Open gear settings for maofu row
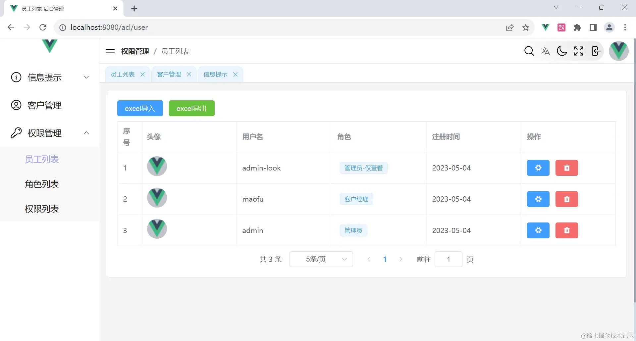This screenshot has height=341, width=636. (538, 199)
